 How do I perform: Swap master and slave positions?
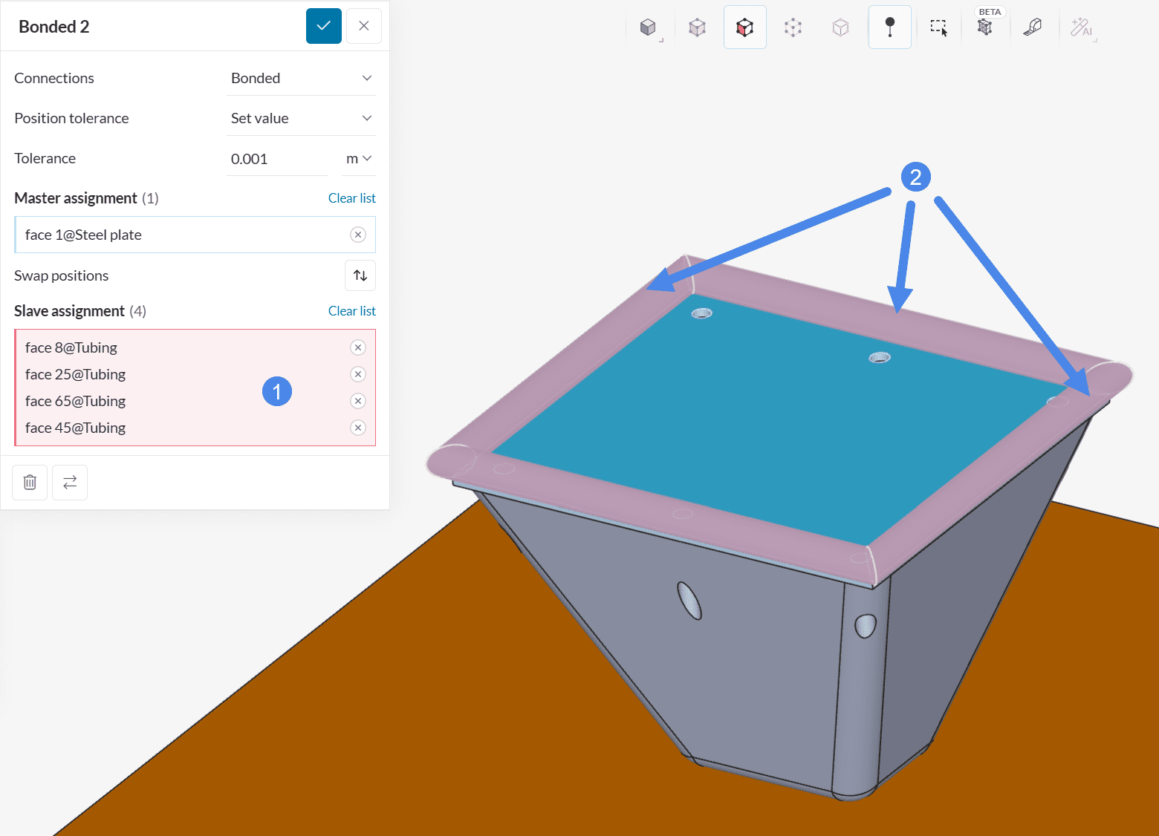(360, 275)
